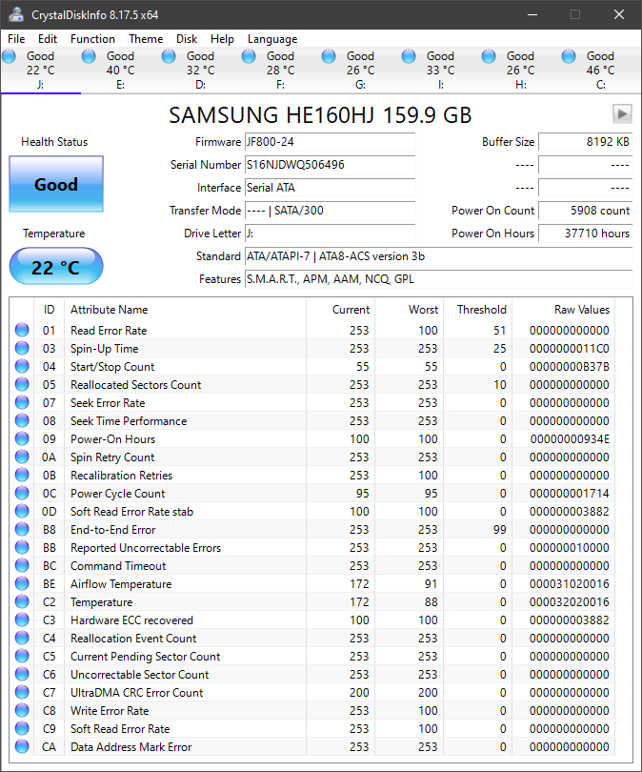Click the Buffer Size value 8192 KB

pyautogui.click(x=586, y=142)
